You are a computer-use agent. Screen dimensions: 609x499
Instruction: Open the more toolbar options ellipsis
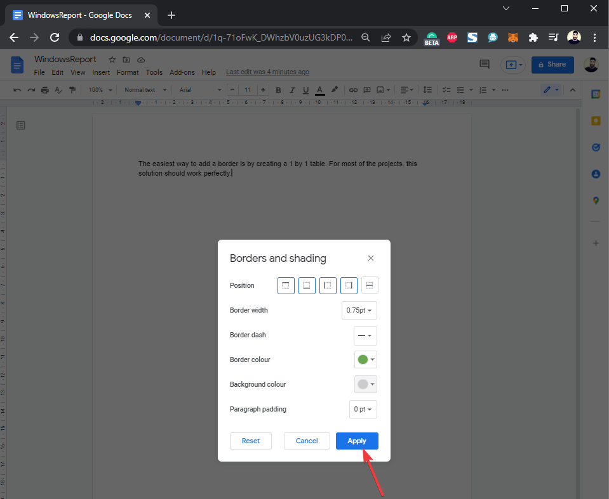[x=505, y=90]
